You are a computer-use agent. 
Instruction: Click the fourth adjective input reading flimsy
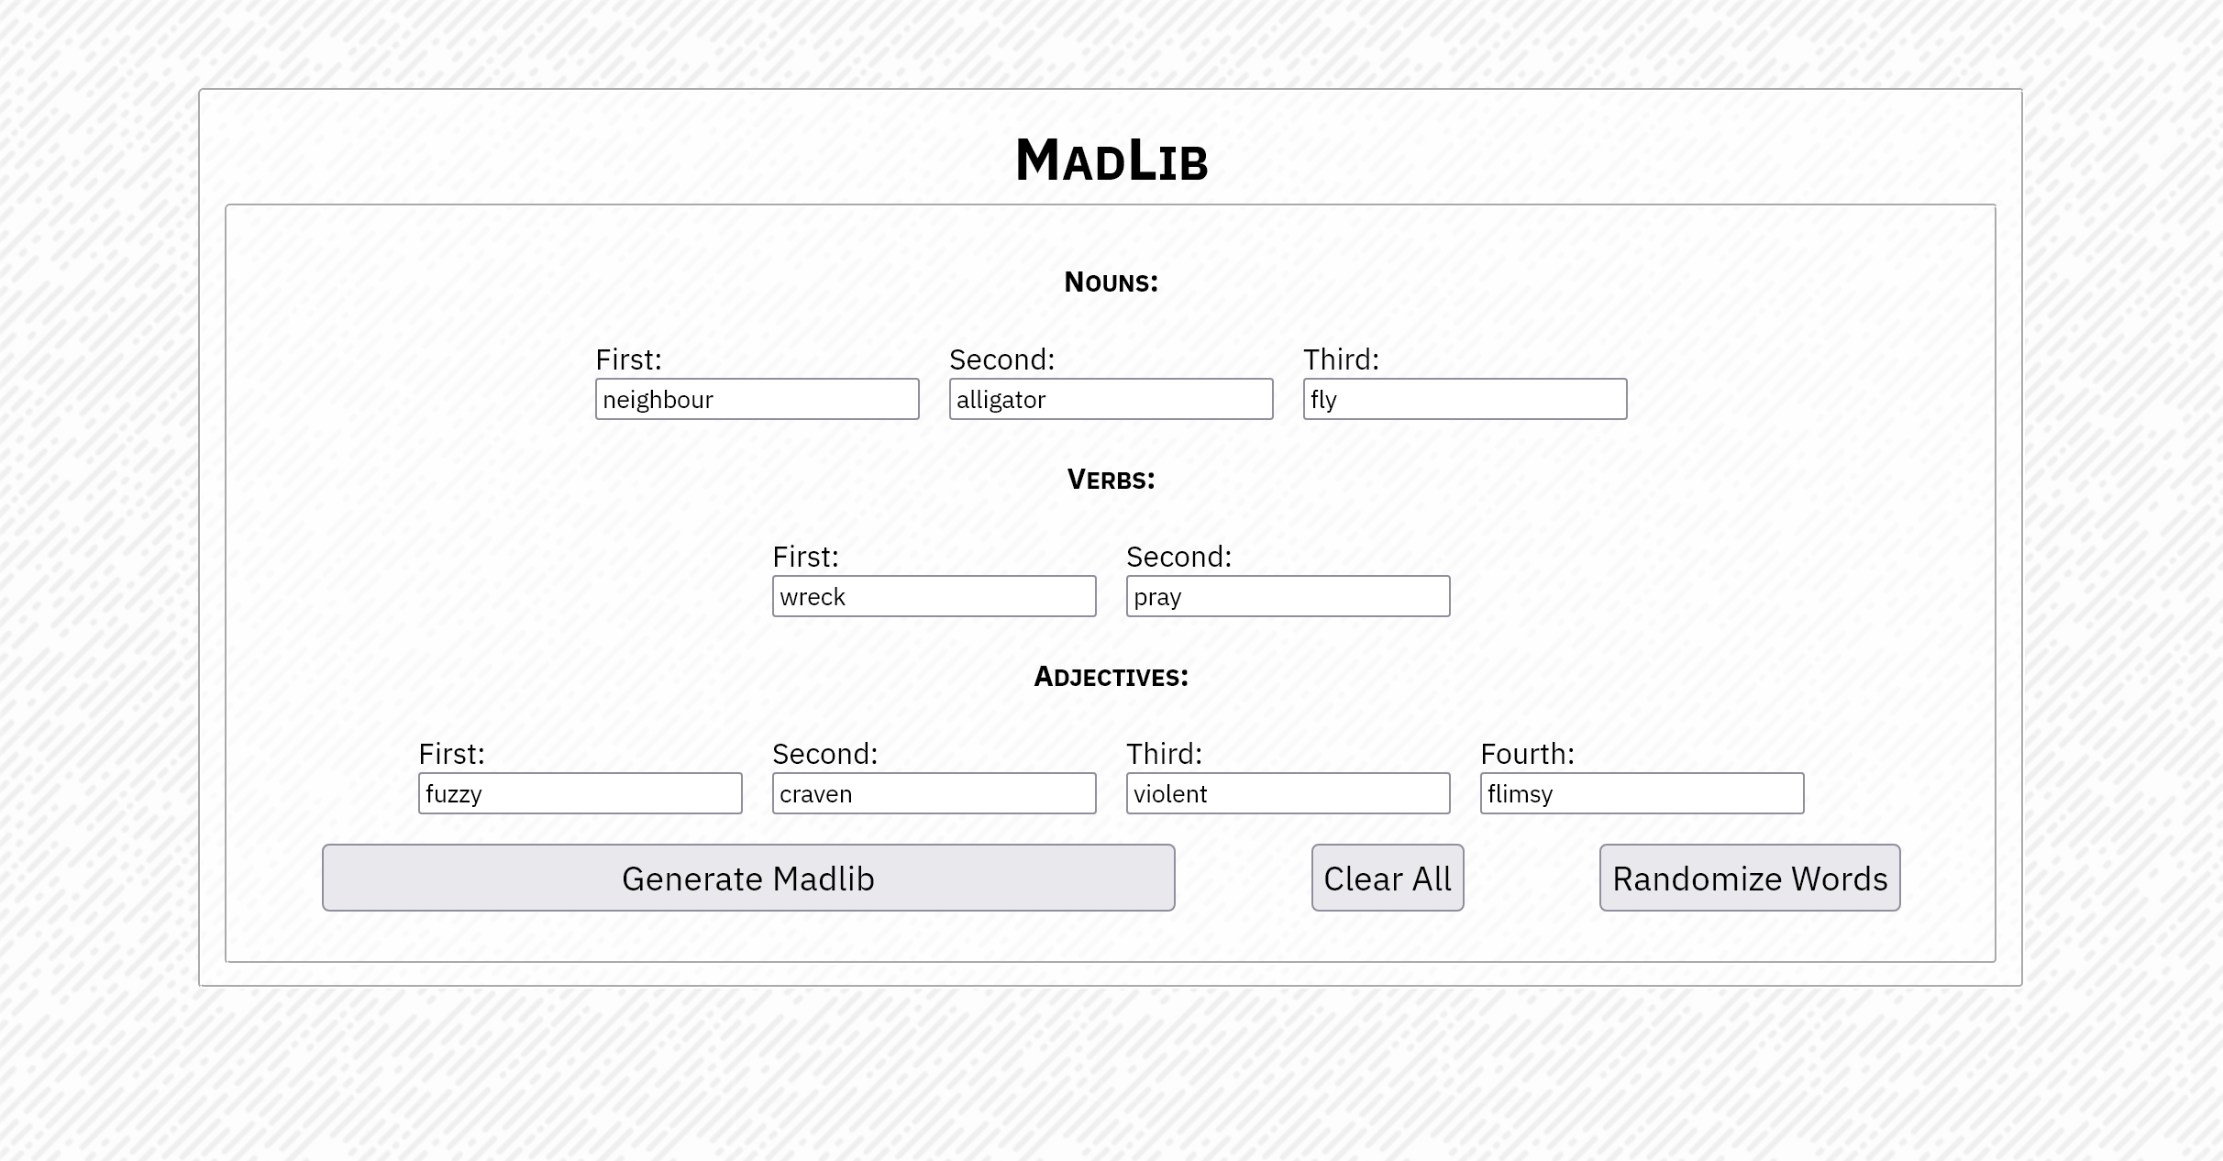click(x=1642, y=793)
